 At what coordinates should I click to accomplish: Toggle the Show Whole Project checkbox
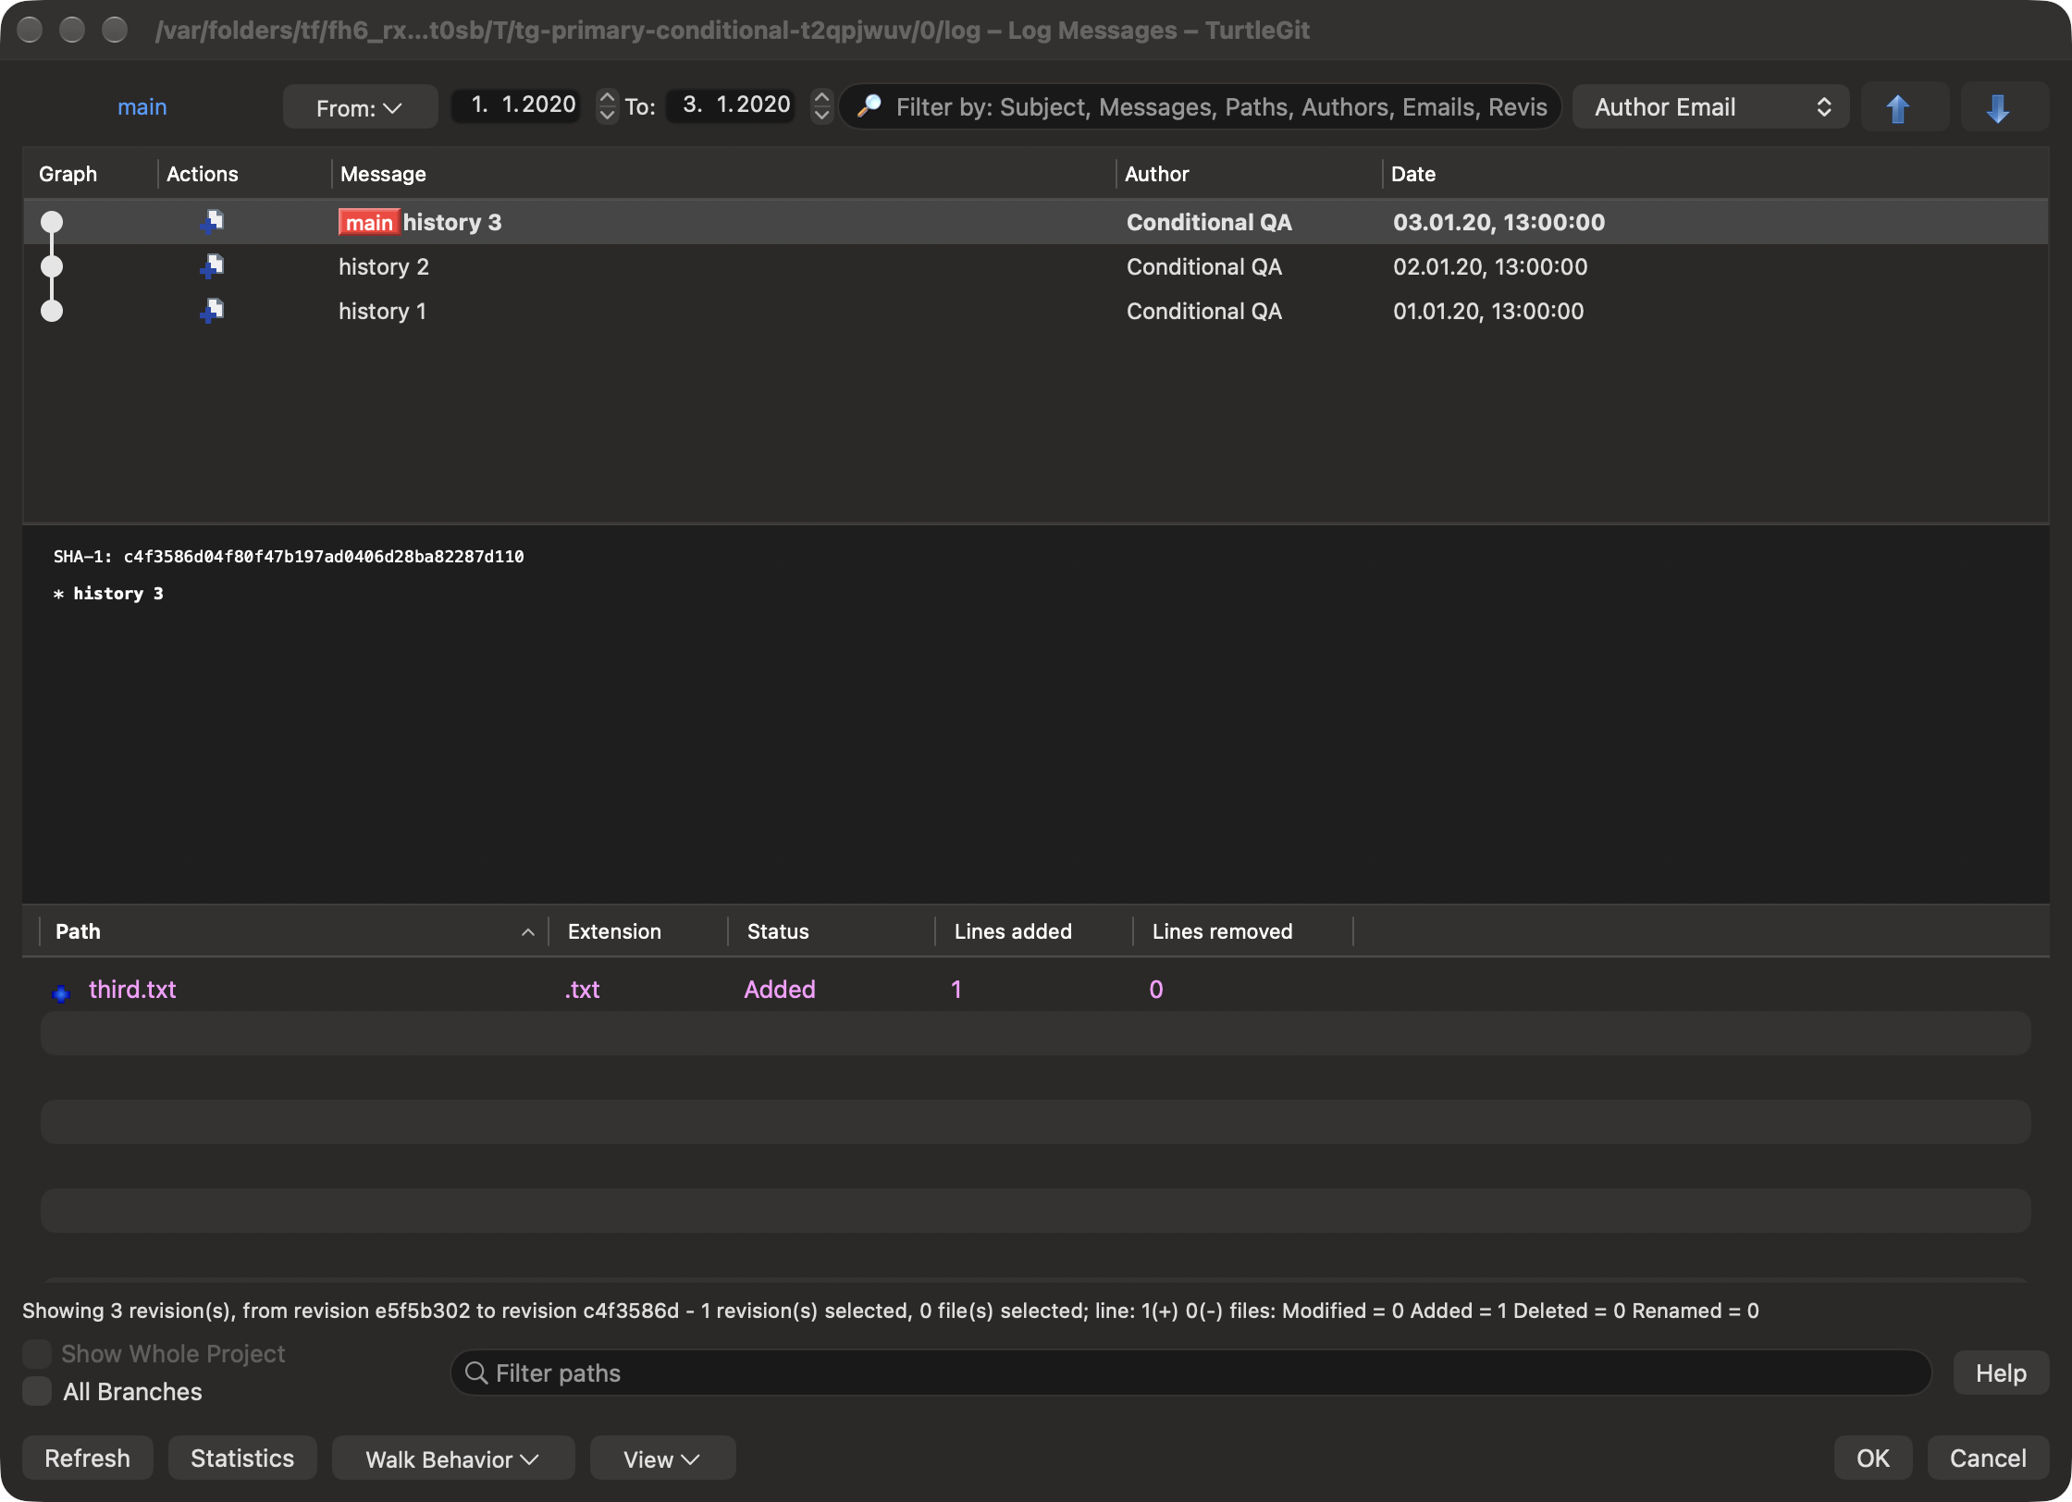click(x=37, y=1353)
